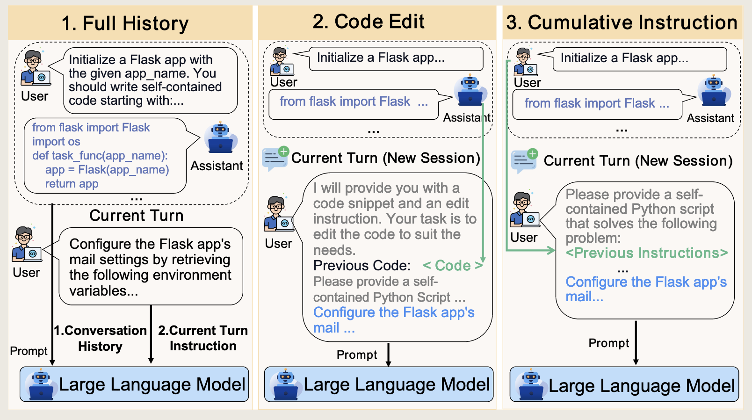
Task: Click the top User avatar in Full History panel
Action: (x=35, y=68)
